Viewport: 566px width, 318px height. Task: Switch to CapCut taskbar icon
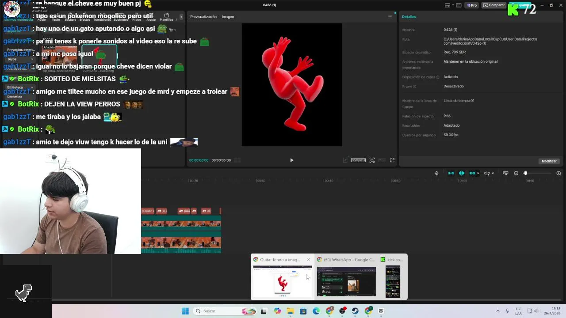point(381,311)
